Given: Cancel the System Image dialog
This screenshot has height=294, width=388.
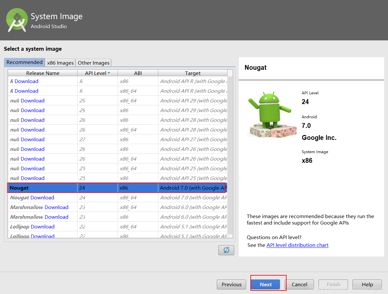Looking at the screenshot, I should point(299,285).
